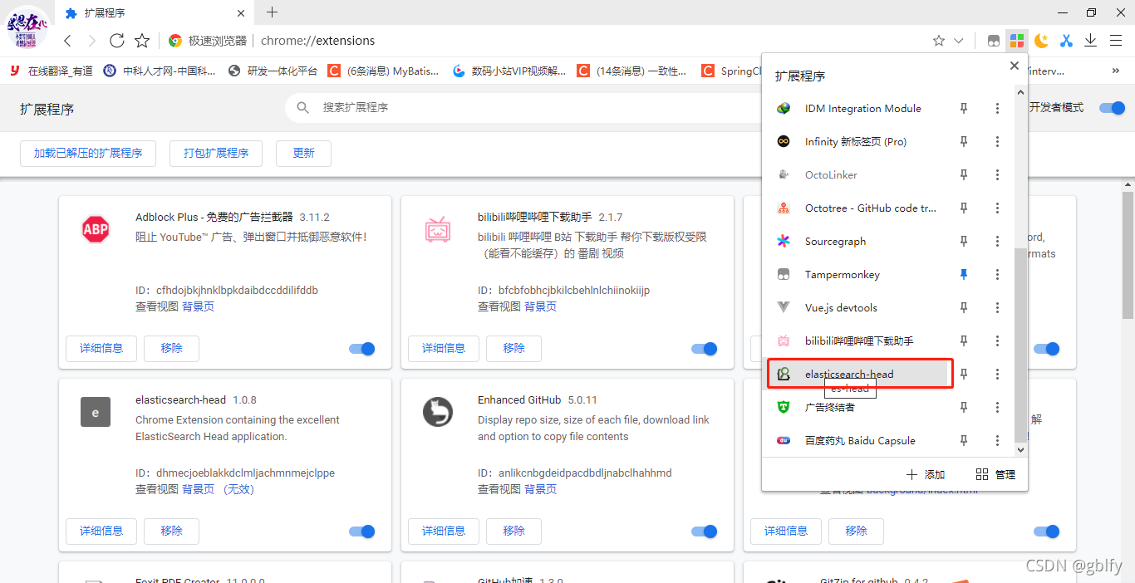Click the Sourcegraph extension icon

click(x=783, y=241)
